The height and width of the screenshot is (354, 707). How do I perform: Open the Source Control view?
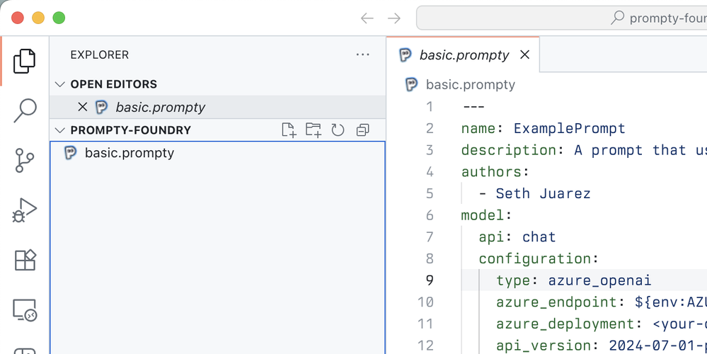(24, 161)
